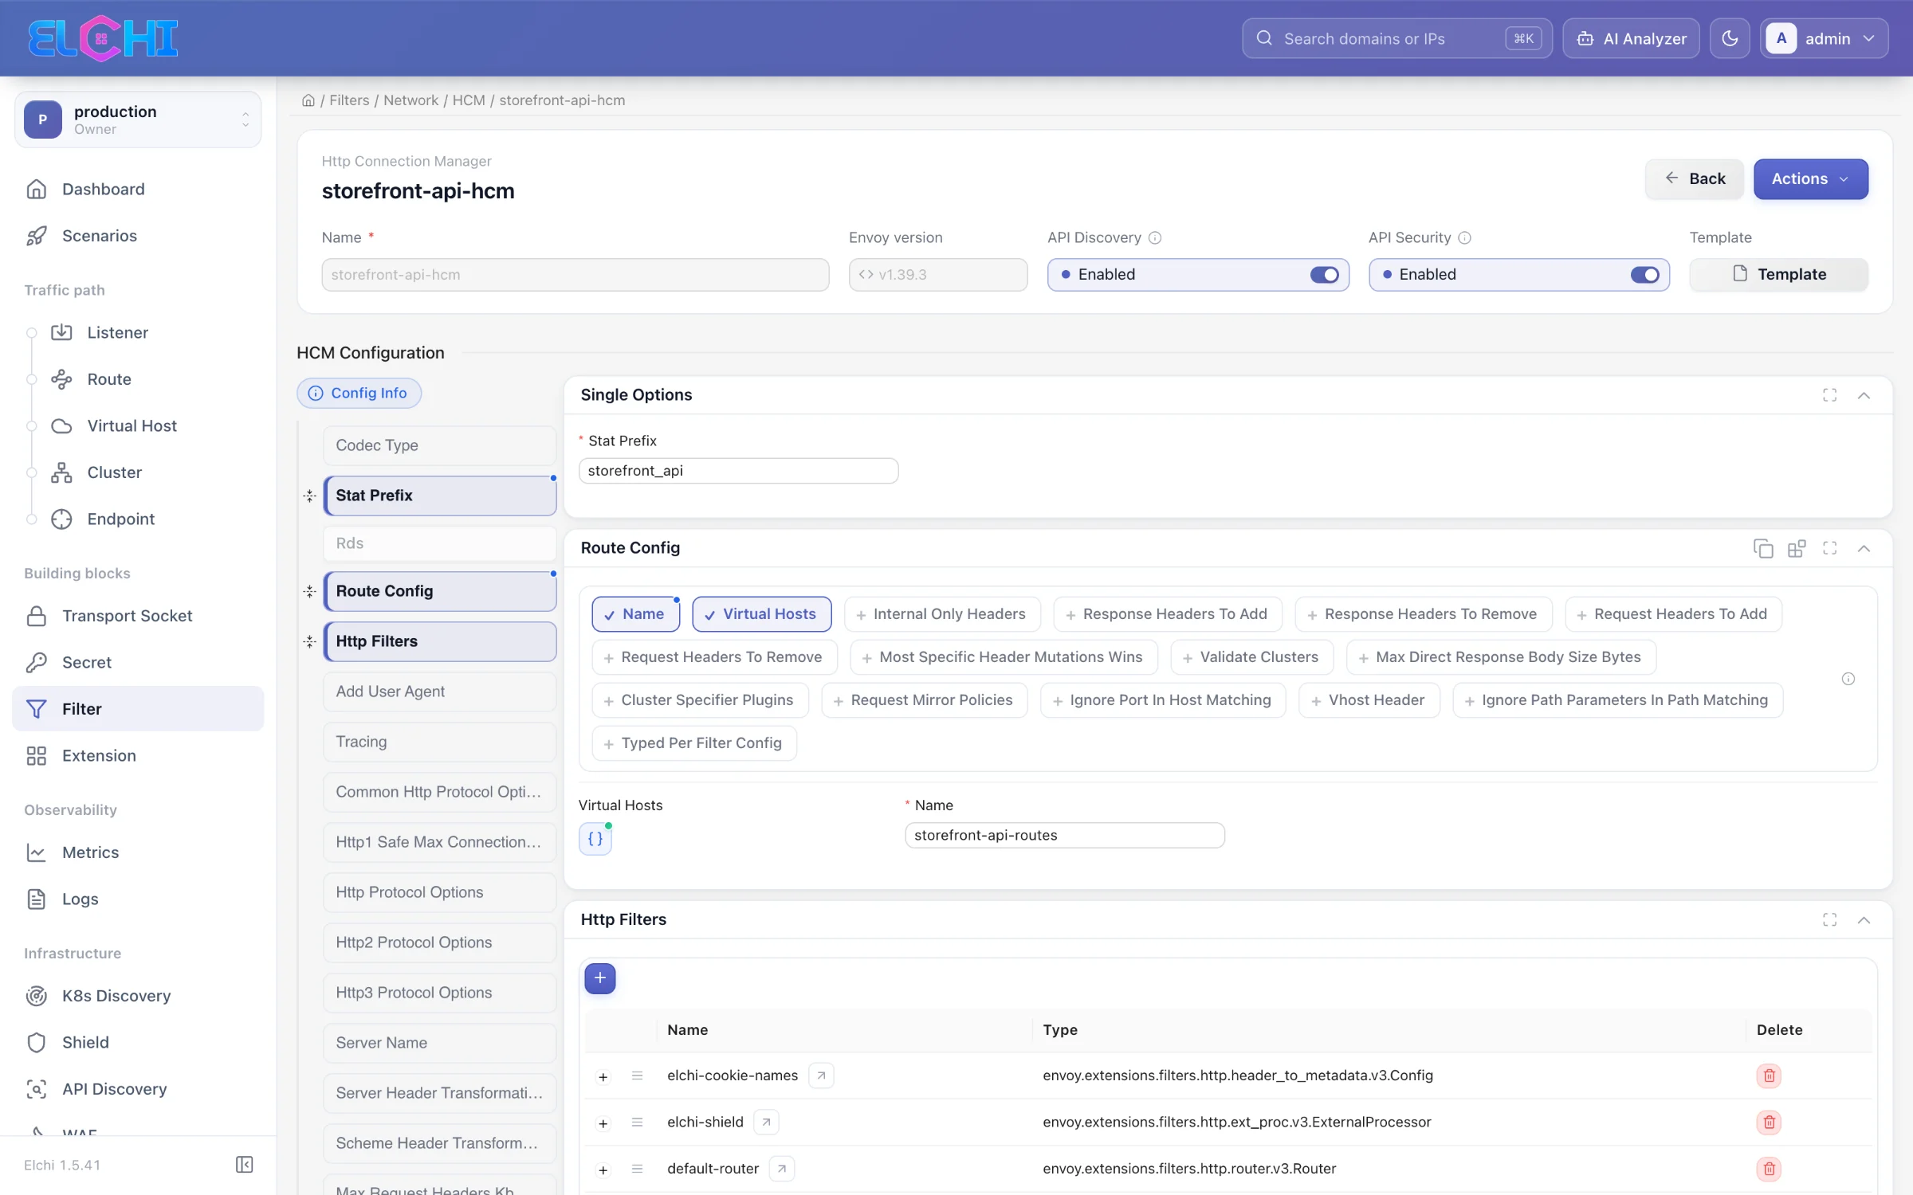Toggle API Discovery switch
Screen dimensions: 1913x1195
[x=1324, y=275]
